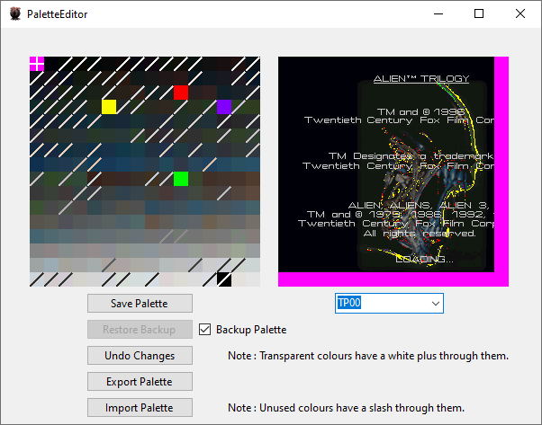Click the PaletteEditor app icon in title bar

click(x=15, y=13)
